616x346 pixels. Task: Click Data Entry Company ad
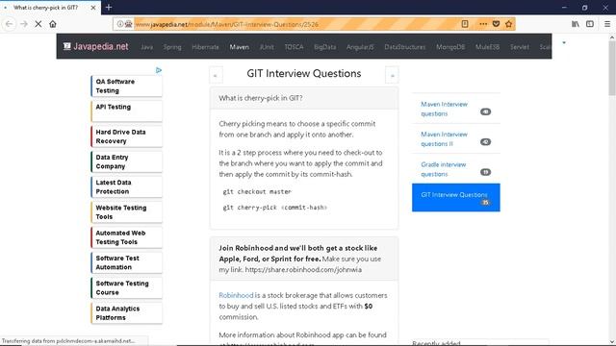tap(126, 161)
